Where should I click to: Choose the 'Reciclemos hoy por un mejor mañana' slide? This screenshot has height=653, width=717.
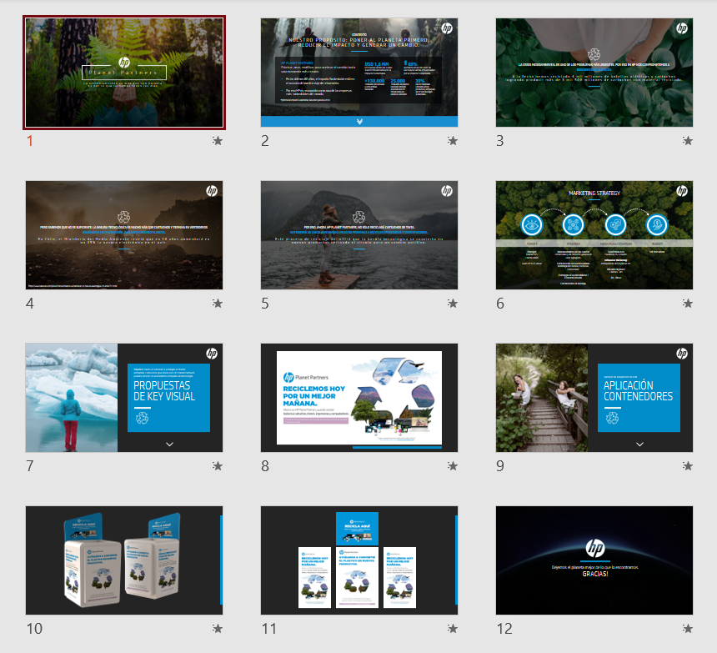click(x=359, y=398)
